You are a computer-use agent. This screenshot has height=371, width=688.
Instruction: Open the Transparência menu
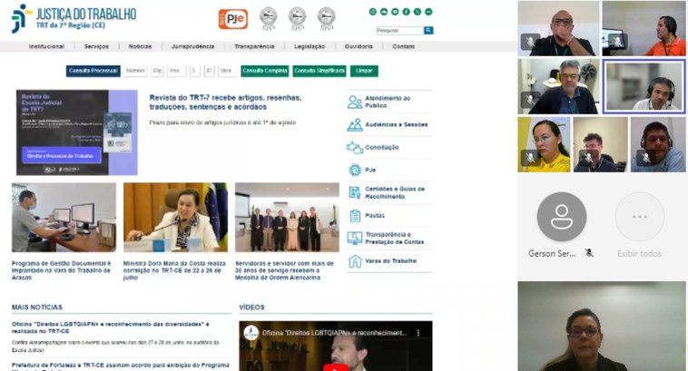coord(254,46)
